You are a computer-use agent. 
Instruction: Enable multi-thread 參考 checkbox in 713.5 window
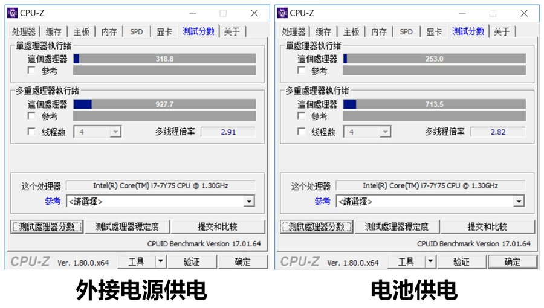[x=301, y=116]
